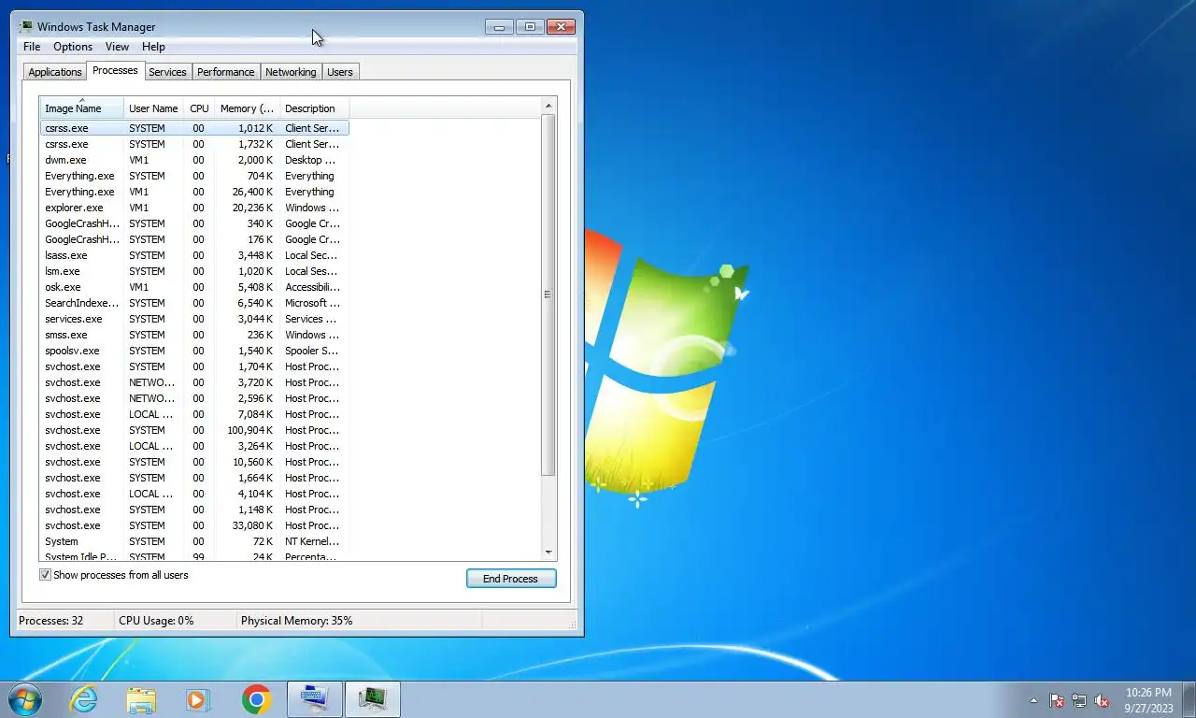Open Windows Media Player from taskbar
This screenshot has height=718, width=1196.
(x=198, y=699)
